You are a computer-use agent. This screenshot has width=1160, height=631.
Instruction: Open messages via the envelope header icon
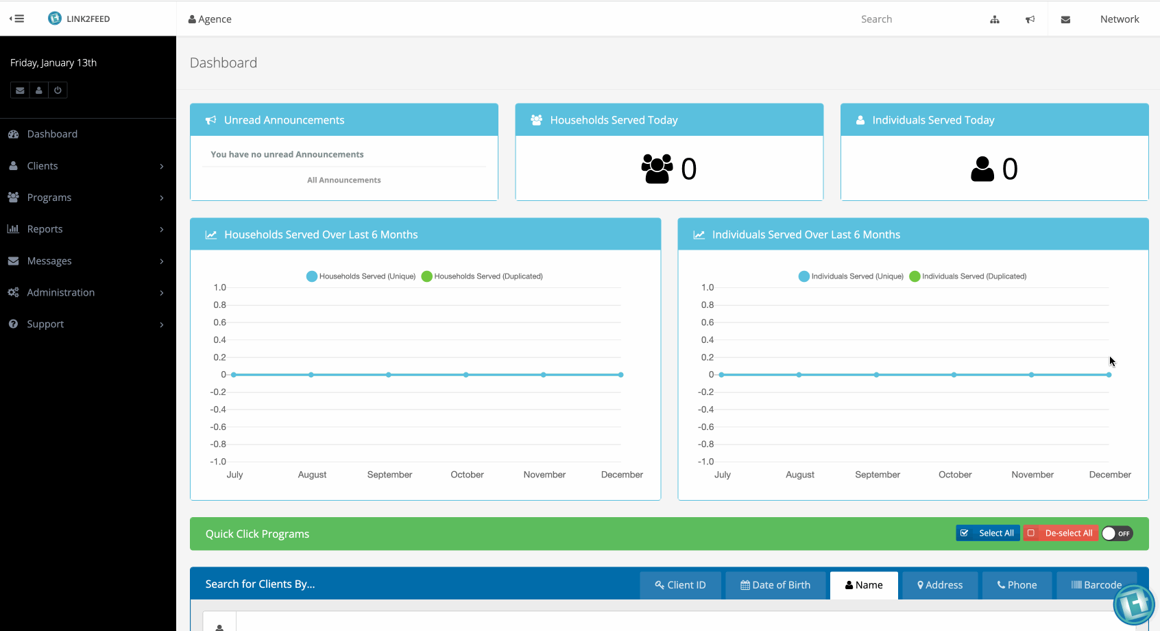pos(1065,19)
